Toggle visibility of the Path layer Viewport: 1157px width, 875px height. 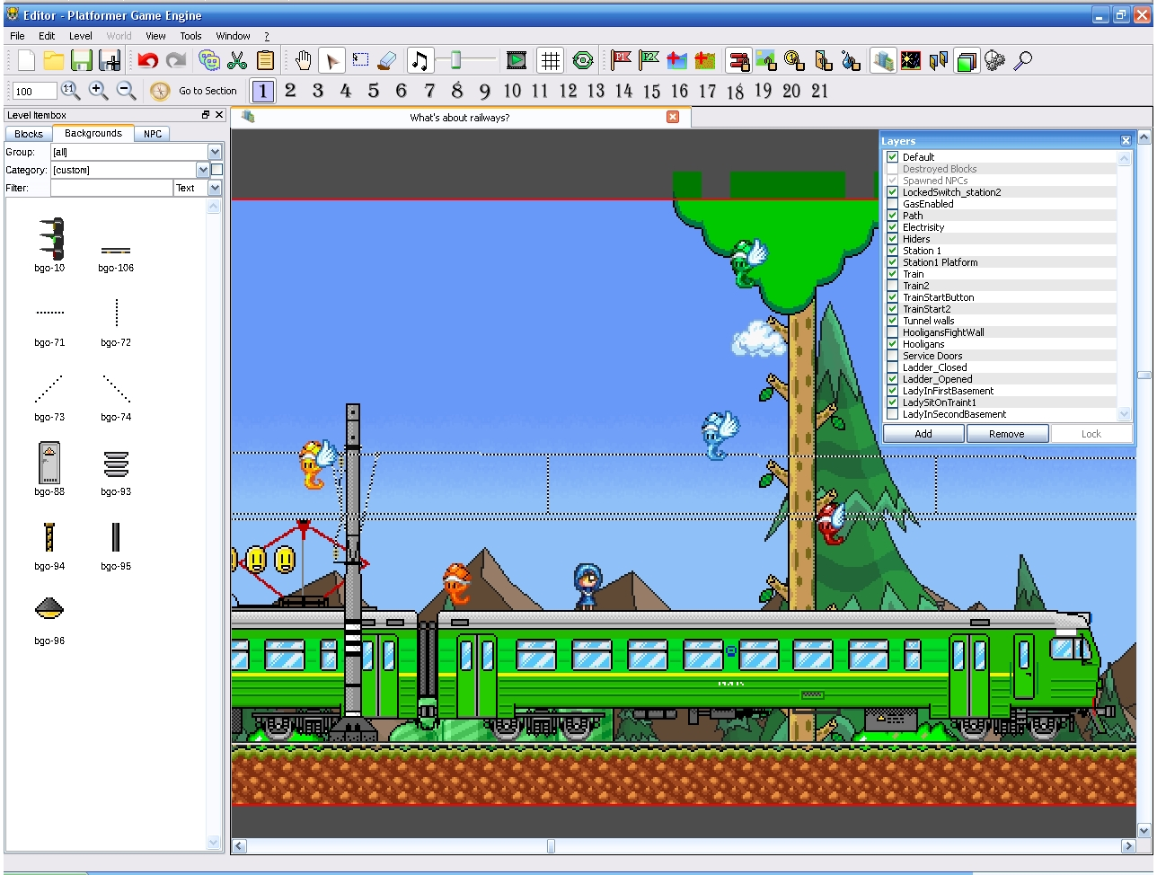pos(892,216)
